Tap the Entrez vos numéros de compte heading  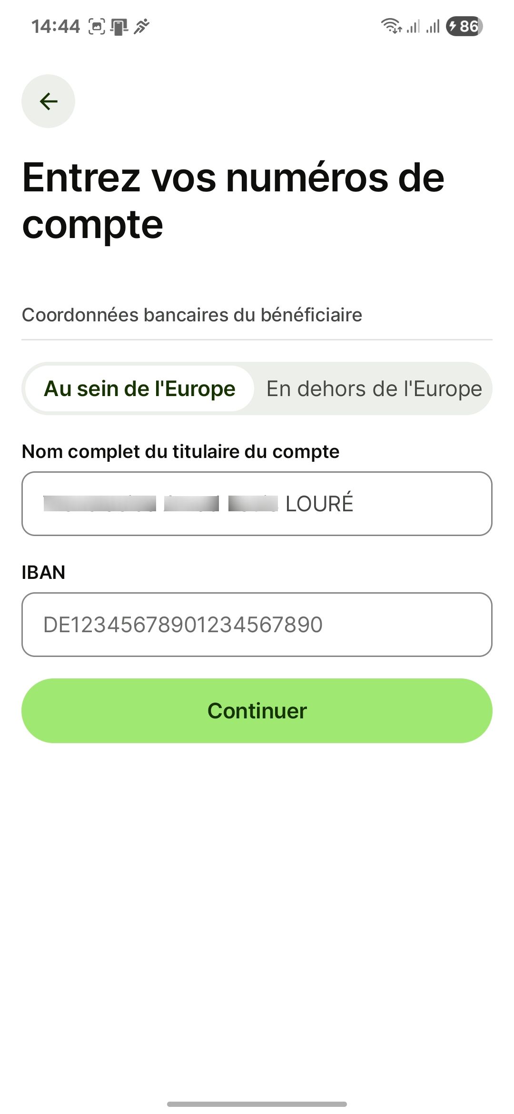pyautogui.click(x=233, y=200)
